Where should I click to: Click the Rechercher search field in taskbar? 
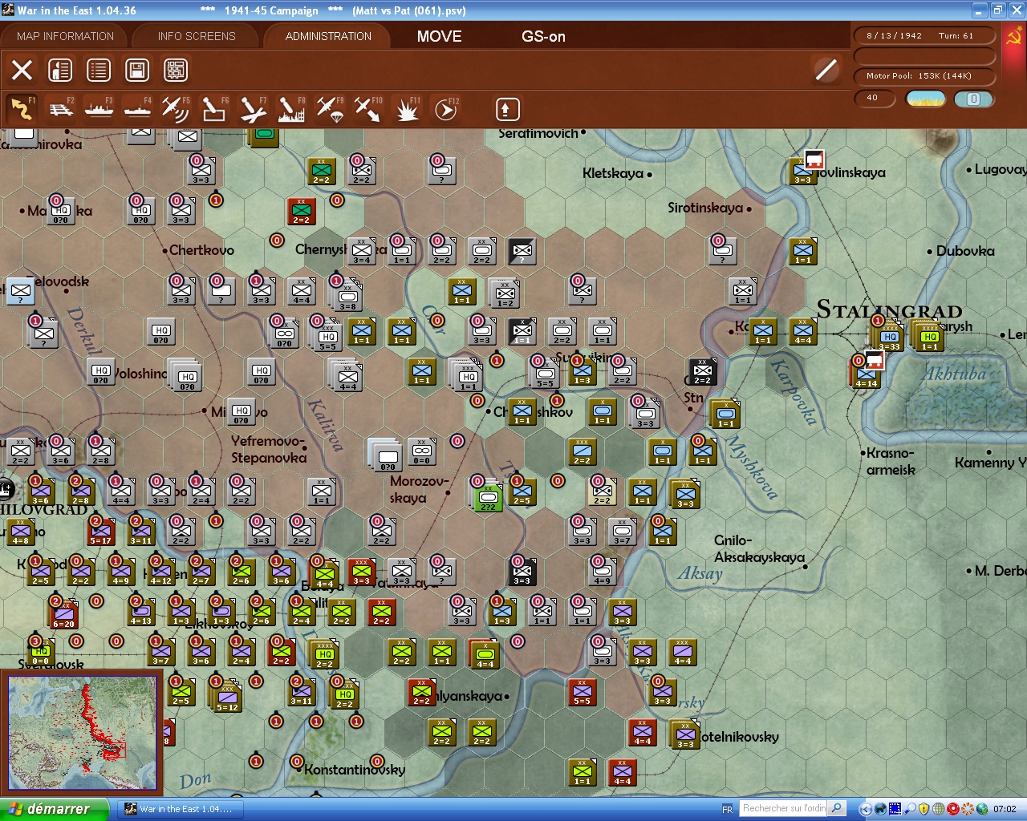point(784,808)
